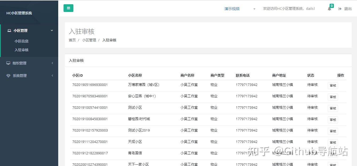Open the 系统管理 sidebar menu
The width and height of the screenshot is (357, 166).
tap(29, 76)
